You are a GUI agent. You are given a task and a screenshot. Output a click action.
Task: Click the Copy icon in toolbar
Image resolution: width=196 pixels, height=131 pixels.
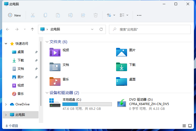click(45, 15)
